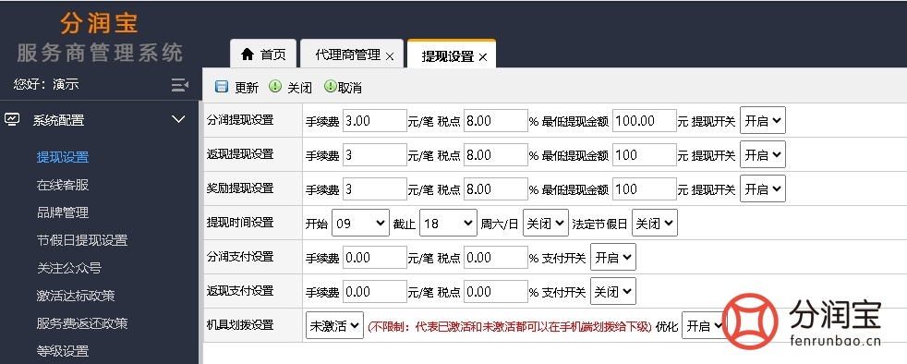Open 返现支付设置 支付开关 dropdown

pyautogui.click(x=613, y=291)
